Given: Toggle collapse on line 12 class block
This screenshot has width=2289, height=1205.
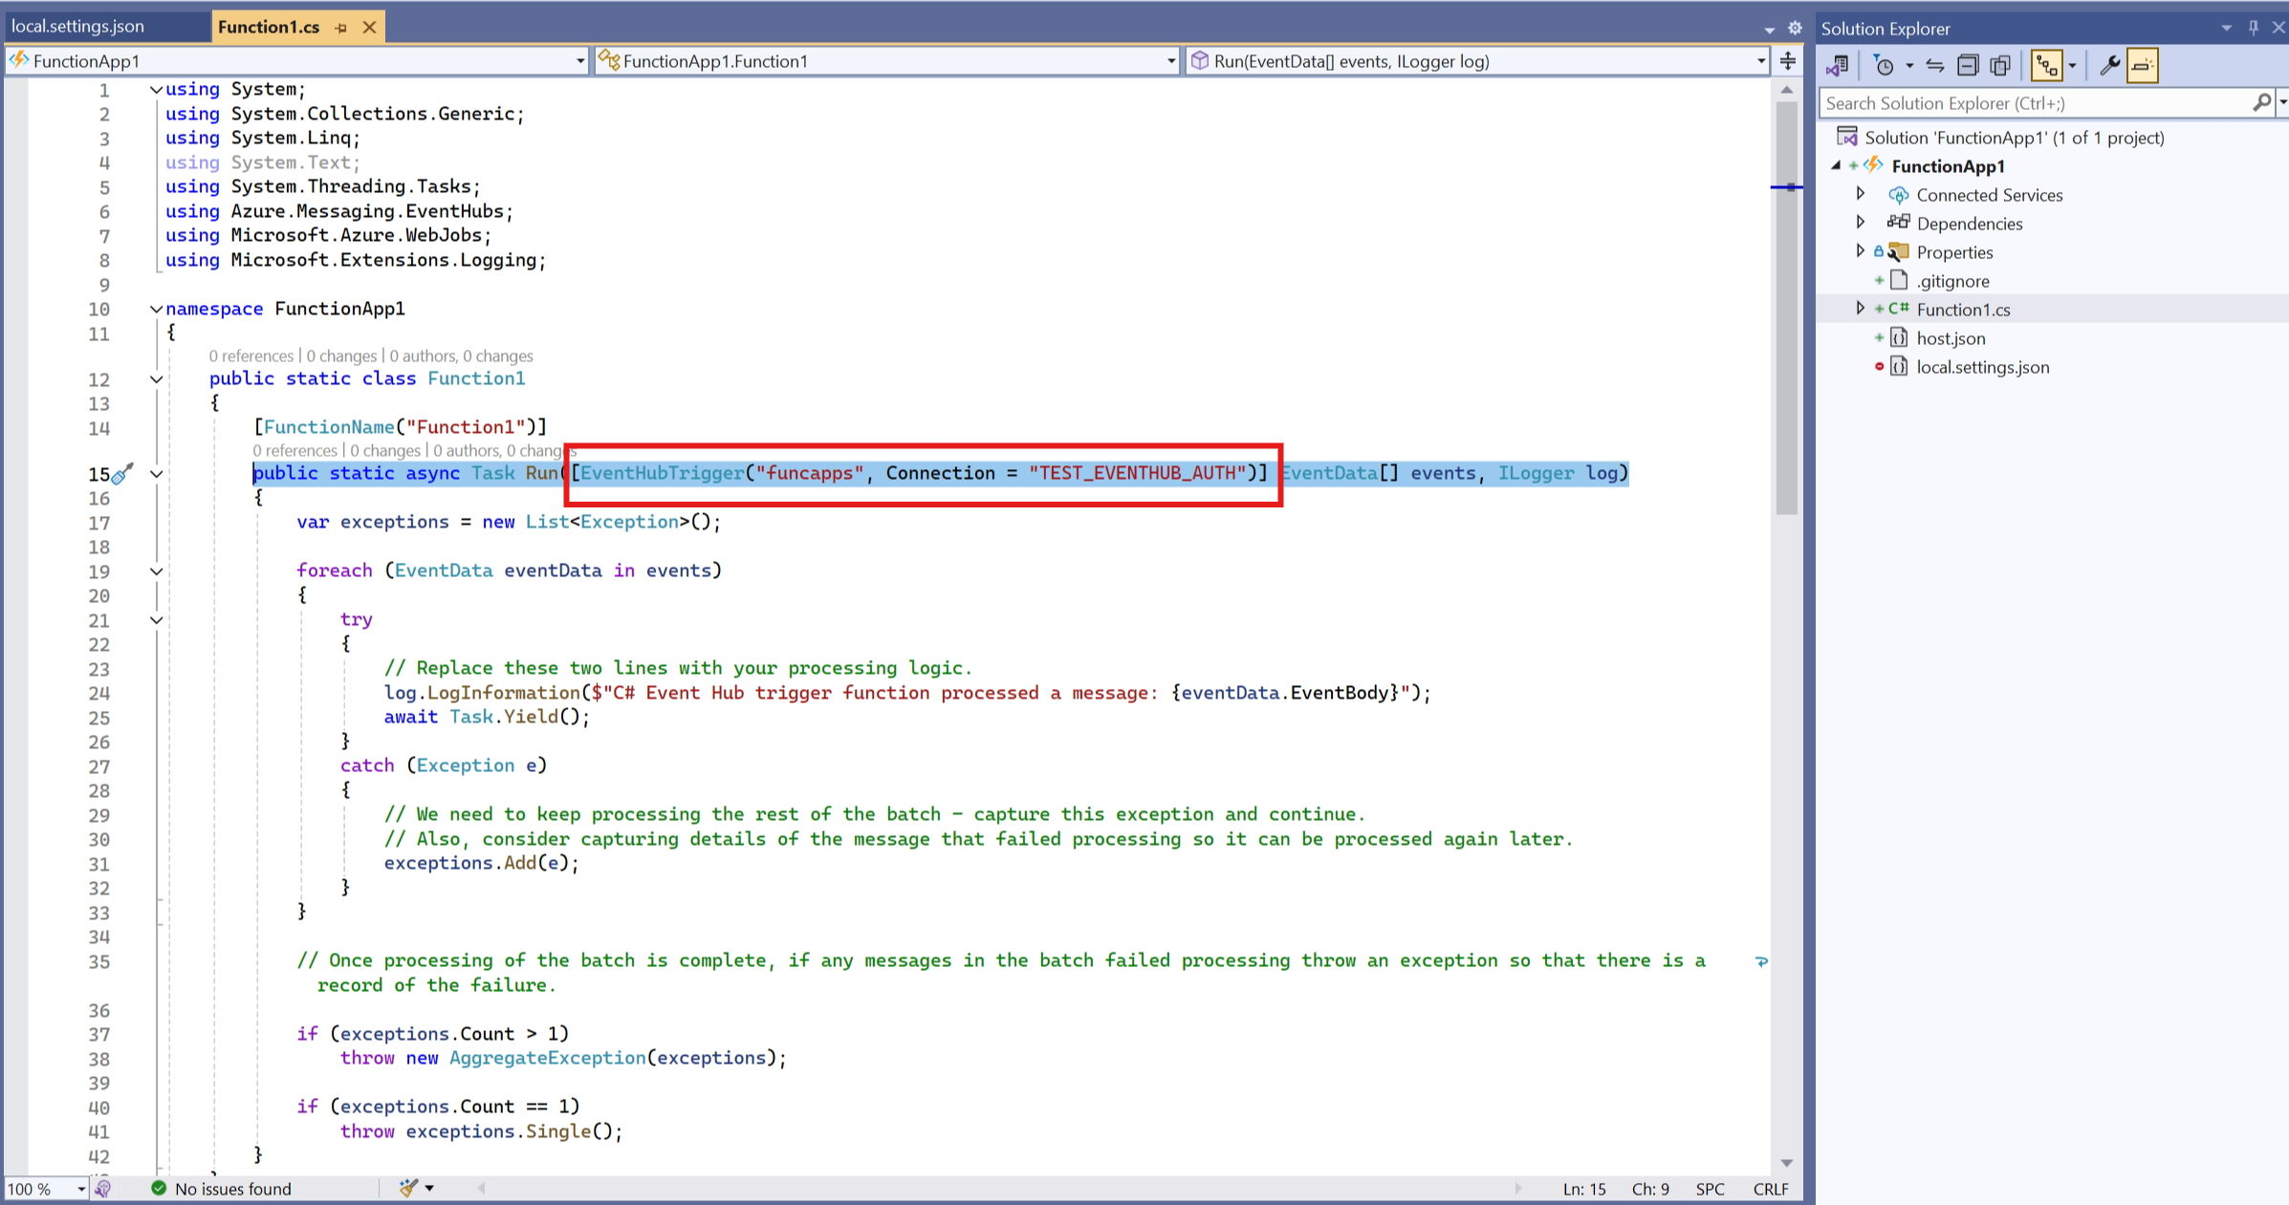Looking at the screenshot, I should pyautogui.click(x=156, y=377).
